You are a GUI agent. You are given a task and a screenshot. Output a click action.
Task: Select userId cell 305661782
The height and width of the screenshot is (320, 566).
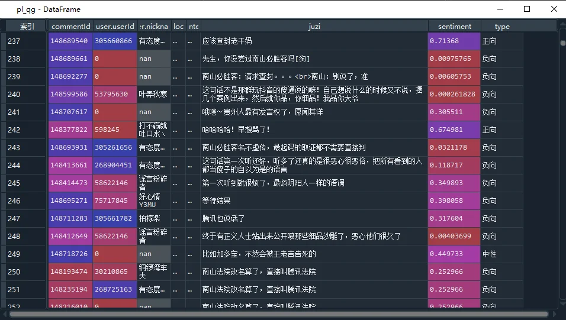(115, 218)
